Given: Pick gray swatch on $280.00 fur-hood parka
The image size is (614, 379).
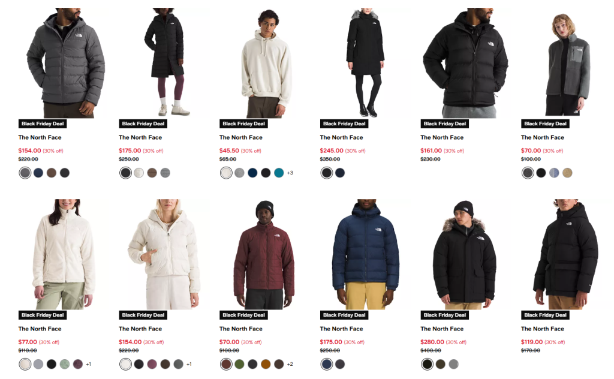Looking at the screenshot, I should point(453,364).
